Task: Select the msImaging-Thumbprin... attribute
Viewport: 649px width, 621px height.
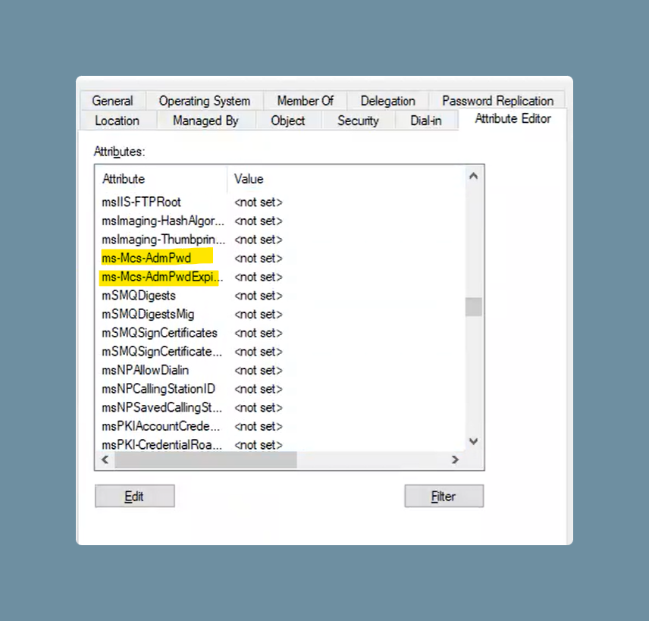Action: [163, 240]
